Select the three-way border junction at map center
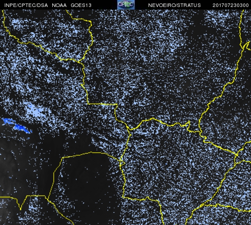 pyautogui.click(x=130, y=129)
